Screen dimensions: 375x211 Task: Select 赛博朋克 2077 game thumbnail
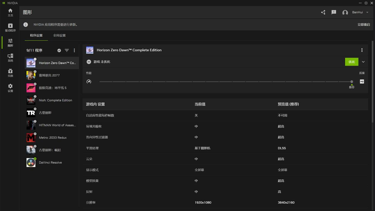tap(31, 75)
